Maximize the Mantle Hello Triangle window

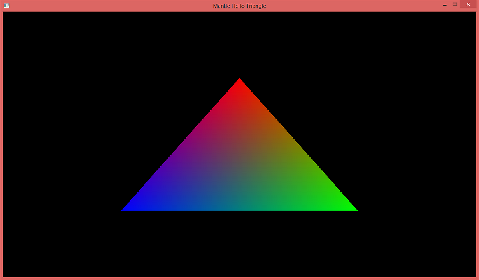pyautogui.click(x=456, y=5)
